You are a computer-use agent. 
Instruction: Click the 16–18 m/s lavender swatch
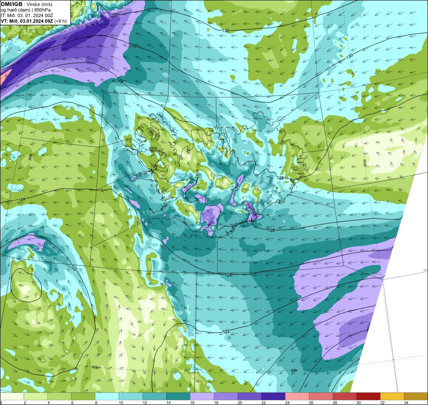[x=202, y=396]
